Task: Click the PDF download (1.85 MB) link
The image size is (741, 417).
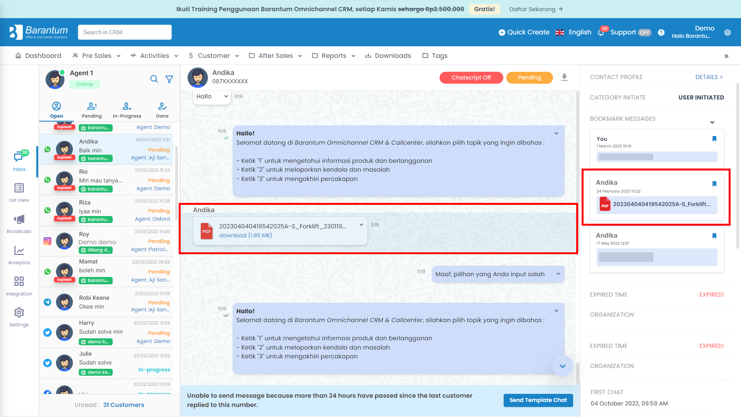Action: 245,236
